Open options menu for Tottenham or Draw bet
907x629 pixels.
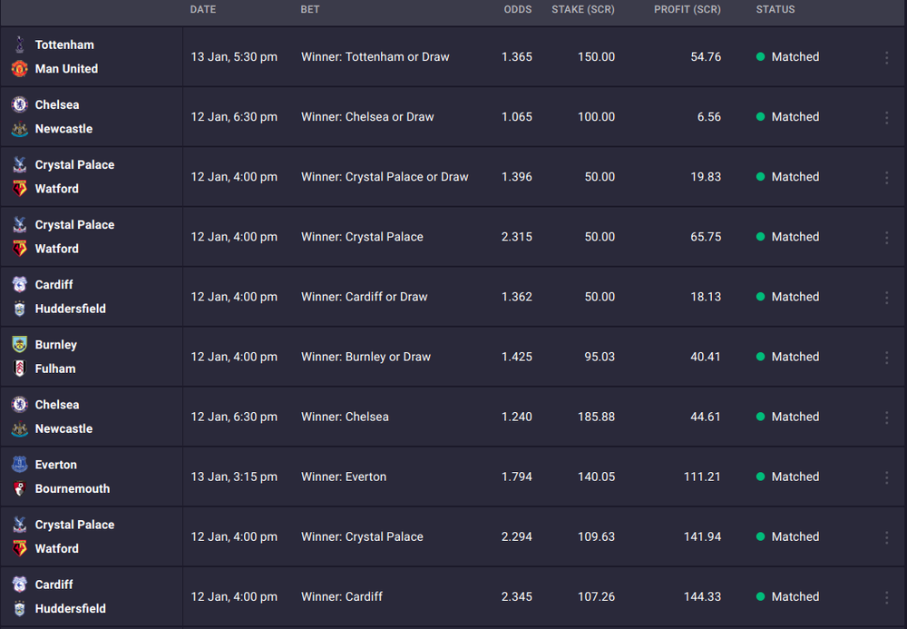(x=887, y=57)
